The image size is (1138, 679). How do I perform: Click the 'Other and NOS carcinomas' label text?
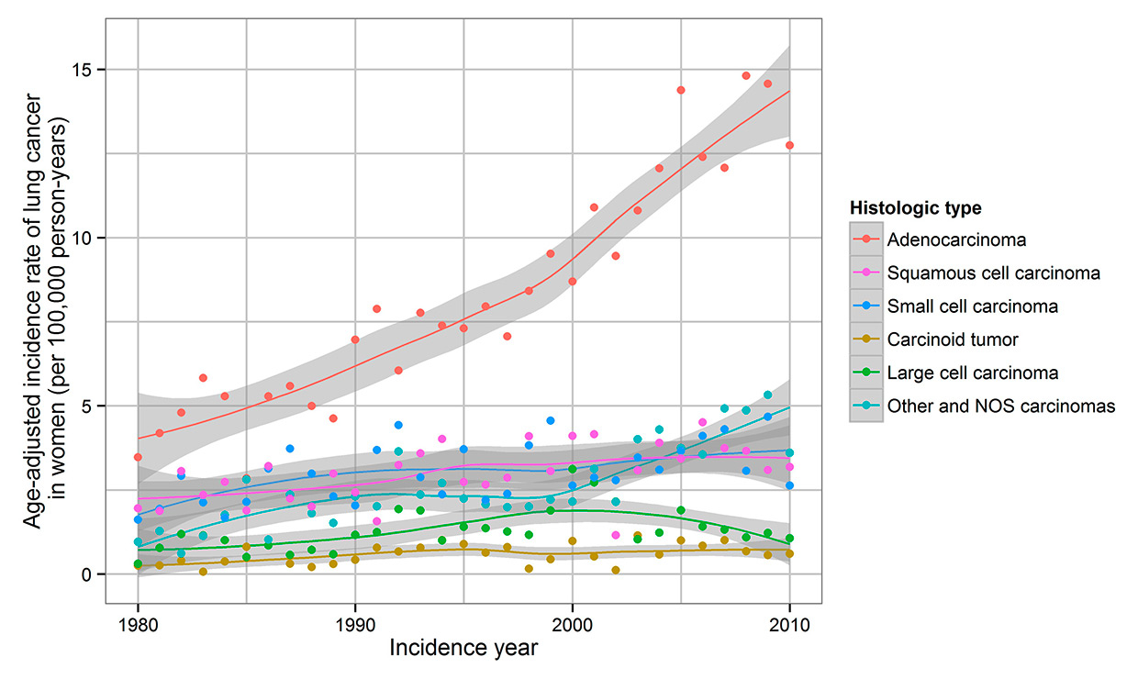1000,406
